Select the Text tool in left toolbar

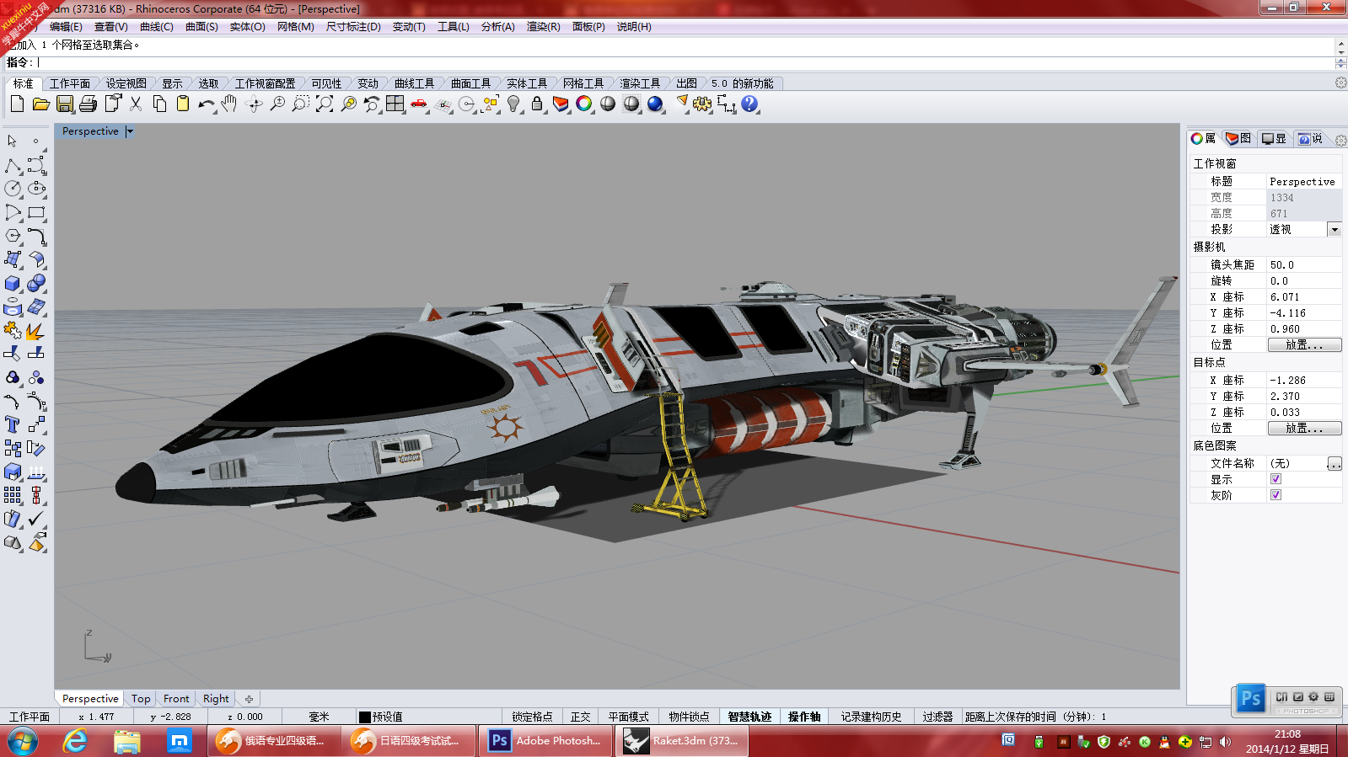tap(13, 424)
